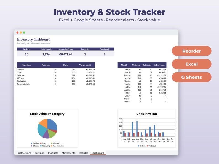Click the Value (cost) column header
This screenshot has width=219, height=164.
(85, 65)
